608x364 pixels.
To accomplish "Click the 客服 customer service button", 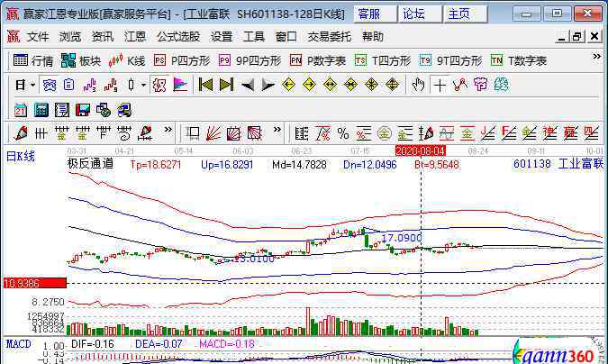I will tap(376, 14).
